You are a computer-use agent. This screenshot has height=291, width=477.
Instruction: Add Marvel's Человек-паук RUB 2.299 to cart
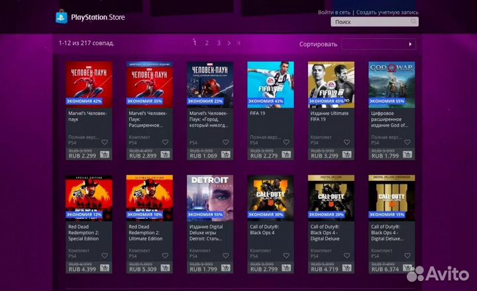pos(105,154)
